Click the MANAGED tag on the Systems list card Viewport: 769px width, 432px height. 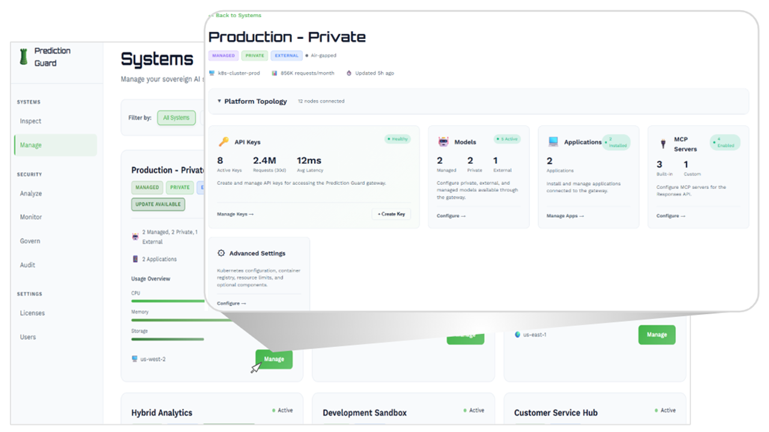(147, 188)
